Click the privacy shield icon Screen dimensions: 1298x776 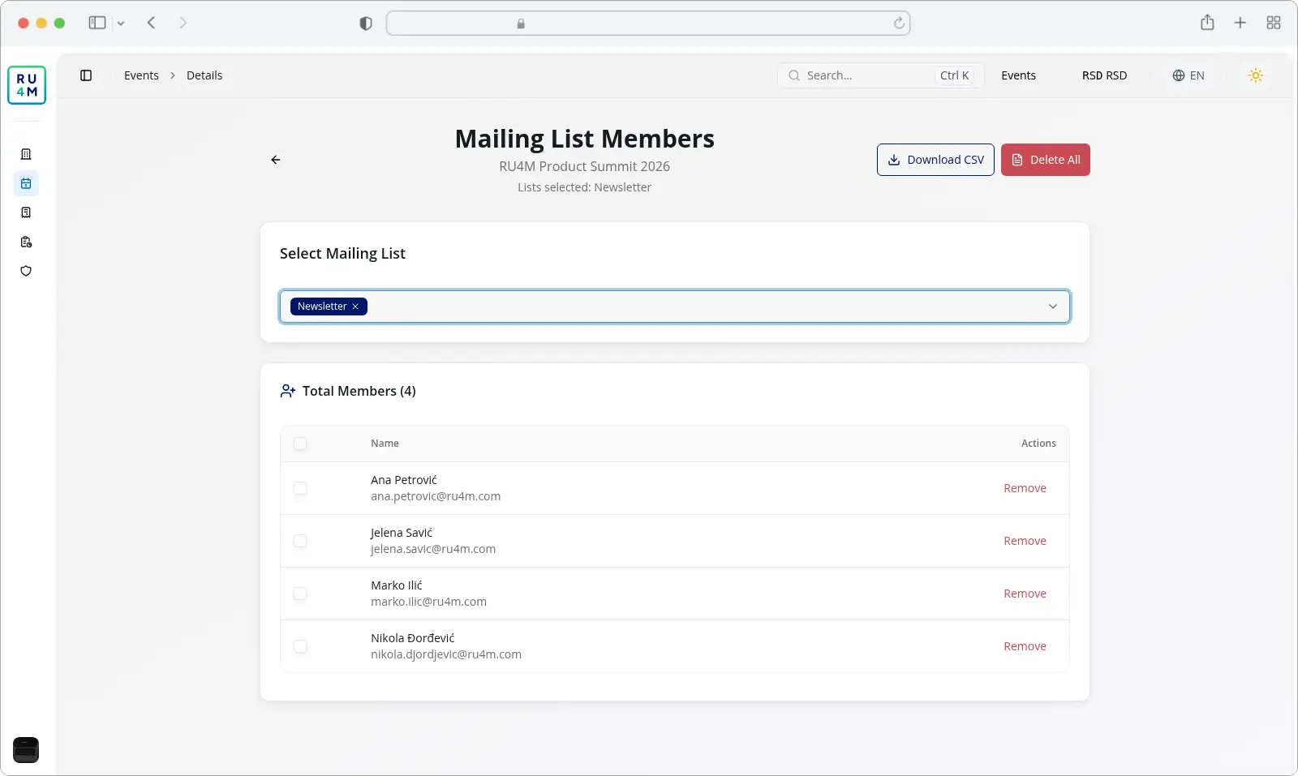(366, 24)
